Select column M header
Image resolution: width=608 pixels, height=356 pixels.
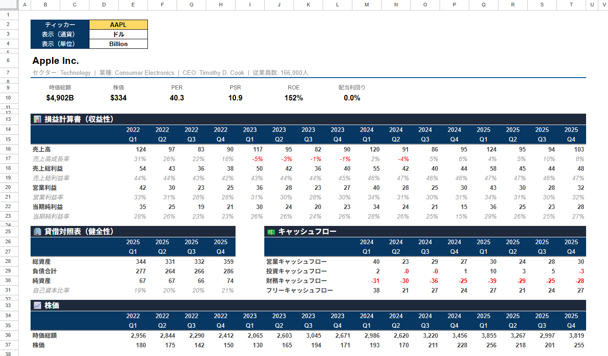pos(367,5)
